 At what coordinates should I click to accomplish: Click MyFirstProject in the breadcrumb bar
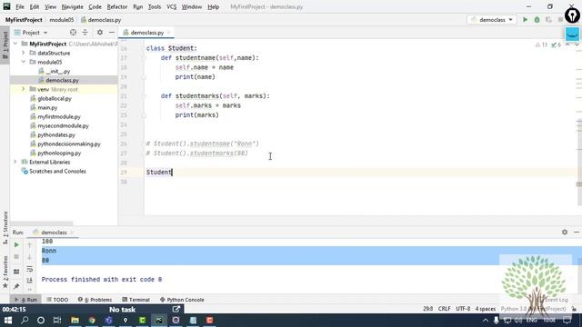click(x=24, y=20)
